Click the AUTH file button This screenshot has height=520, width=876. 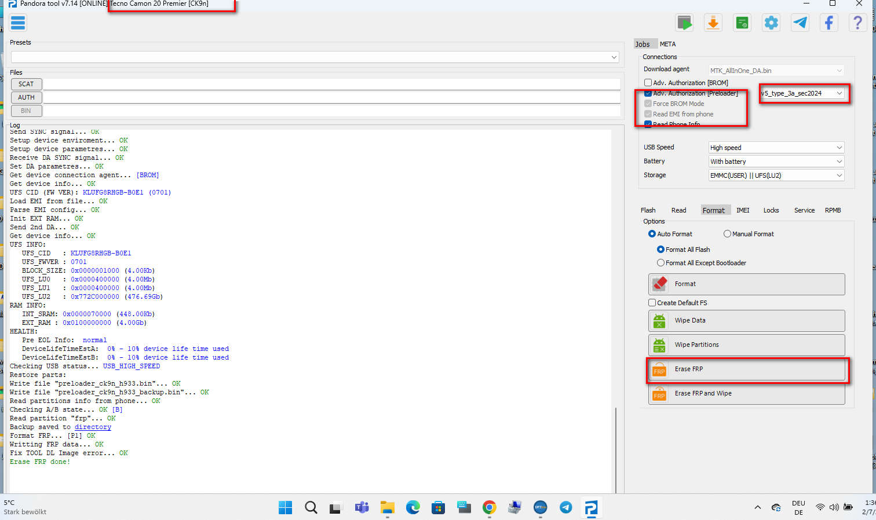pyautogui.click(x=26, y=97)
